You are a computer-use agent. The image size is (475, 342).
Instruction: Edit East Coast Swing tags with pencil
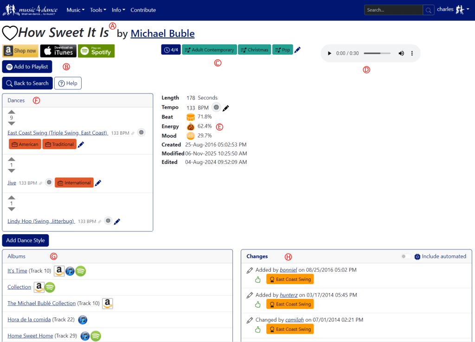pyautogui.click(x=81, y=144)
